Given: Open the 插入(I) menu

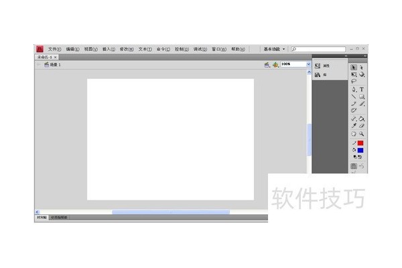Looking at the screenshot, I should click(x=109, y=49).
